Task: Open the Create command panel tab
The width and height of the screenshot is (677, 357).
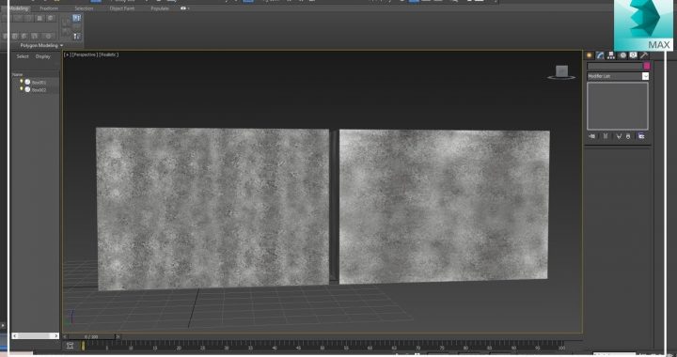Action: point(590,55)
